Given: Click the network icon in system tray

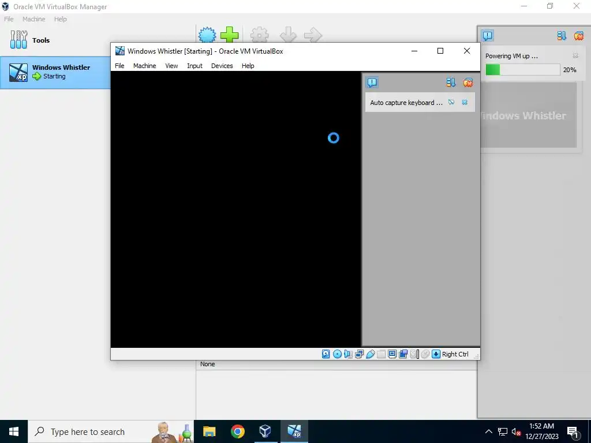Looking at the screenshot, I should tap(503, 431).
